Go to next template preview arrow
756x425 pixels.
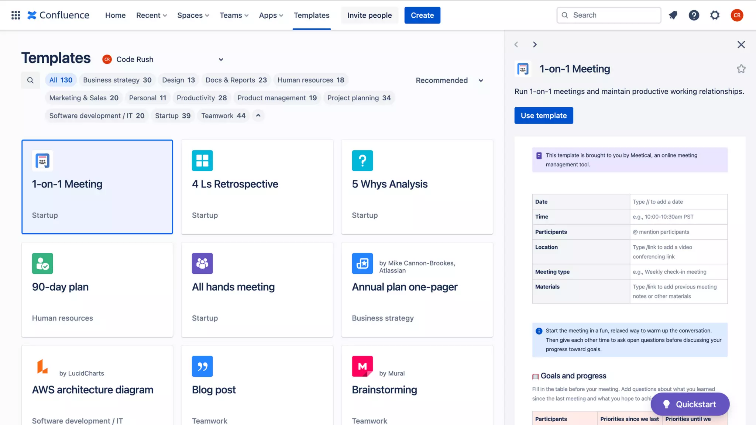click(535, 45)
